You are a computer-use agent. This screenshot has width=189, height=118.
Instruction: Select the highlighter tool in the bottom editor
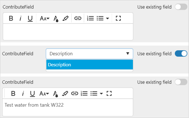65,93
